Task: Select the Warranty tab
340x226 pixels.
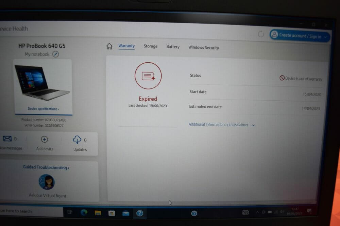Action: point(126,46)
